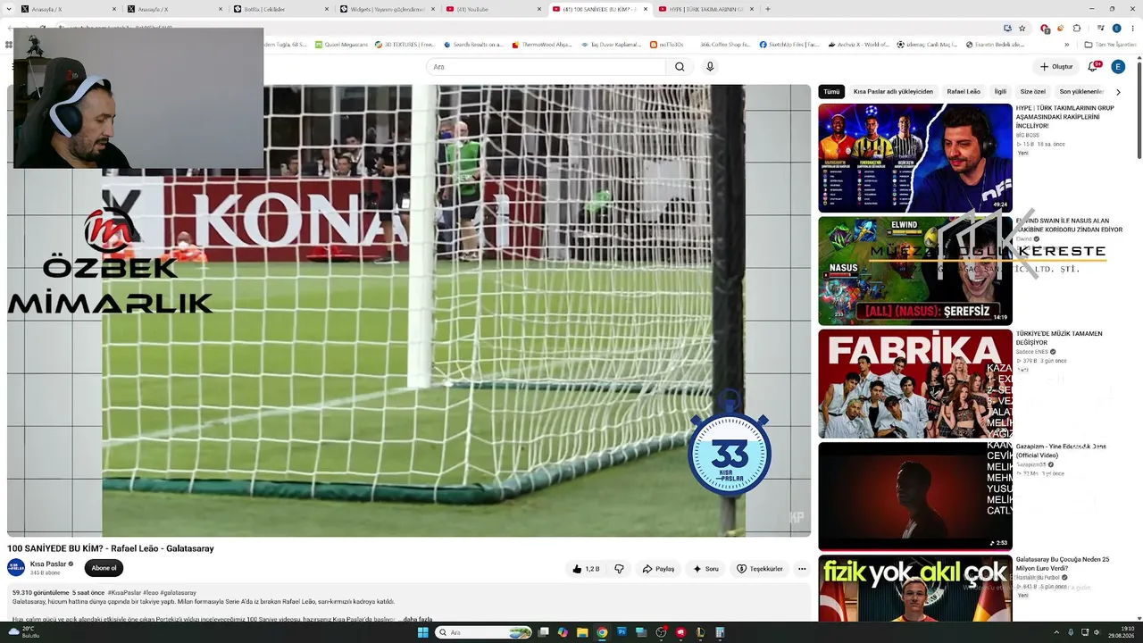Screen dimensions: 1143x643
Task: Open the Gazapizm Official Video thumbnail
Action: 915,497
